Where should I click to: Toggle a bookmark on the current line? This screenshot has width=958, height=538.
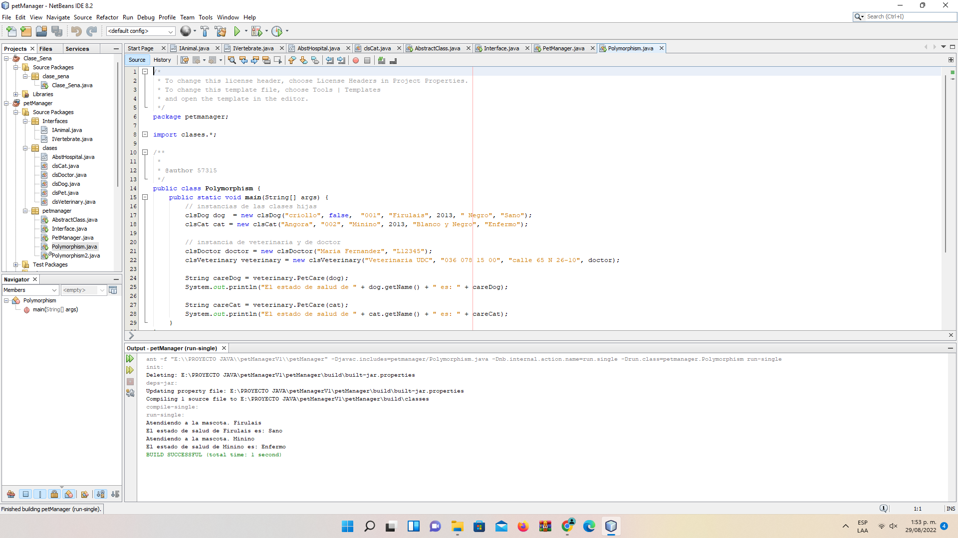(315, 60)
